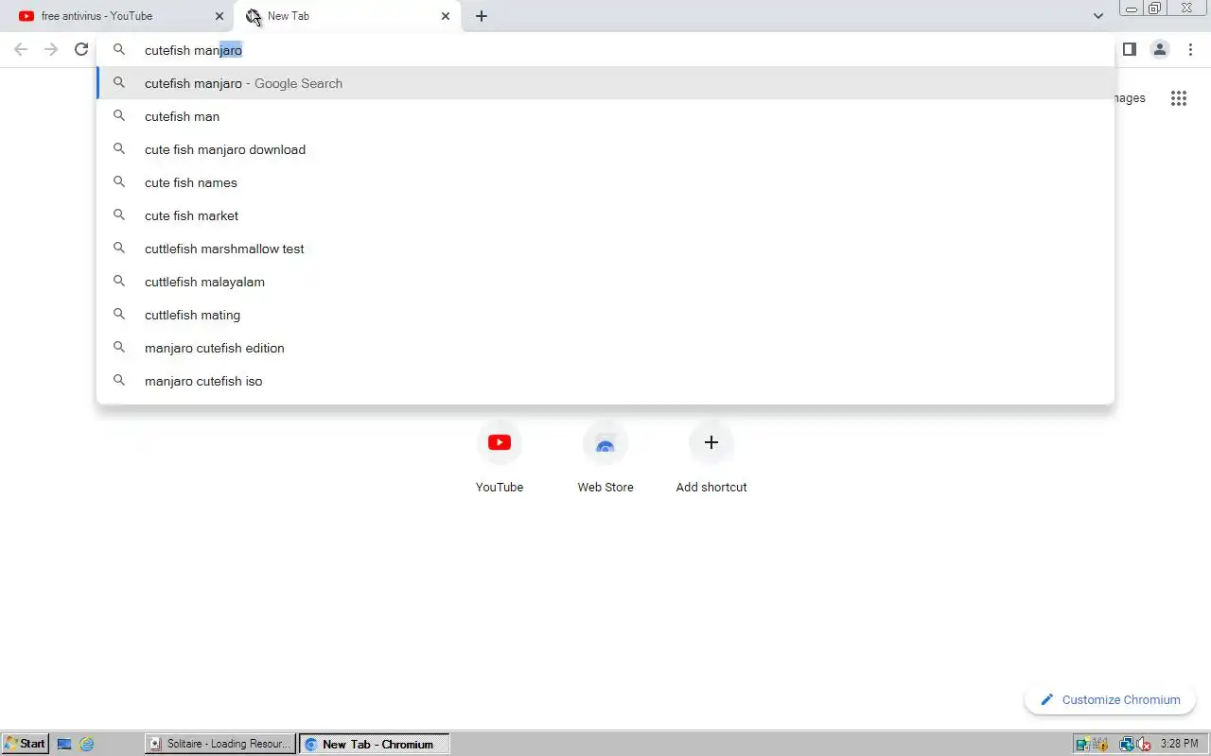Reload the page
This screenshot has width=1211, height=756.
pos(81,49)
